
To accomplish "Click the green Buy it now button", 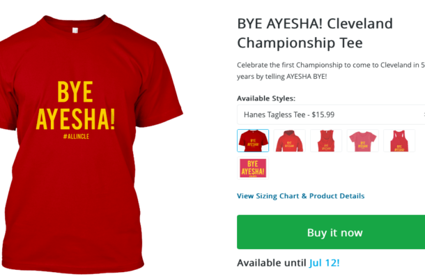I will coord(331,232).
